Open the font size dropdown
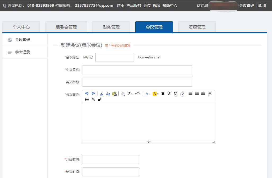 pos(138,94)
